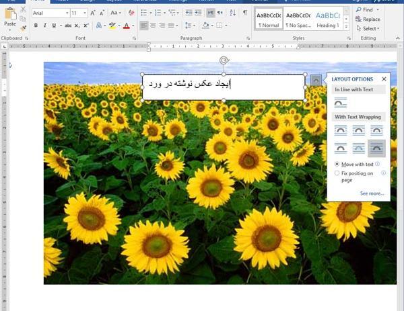Choose Through text wrapping
The image size is (404, 311).
point(376,130)
